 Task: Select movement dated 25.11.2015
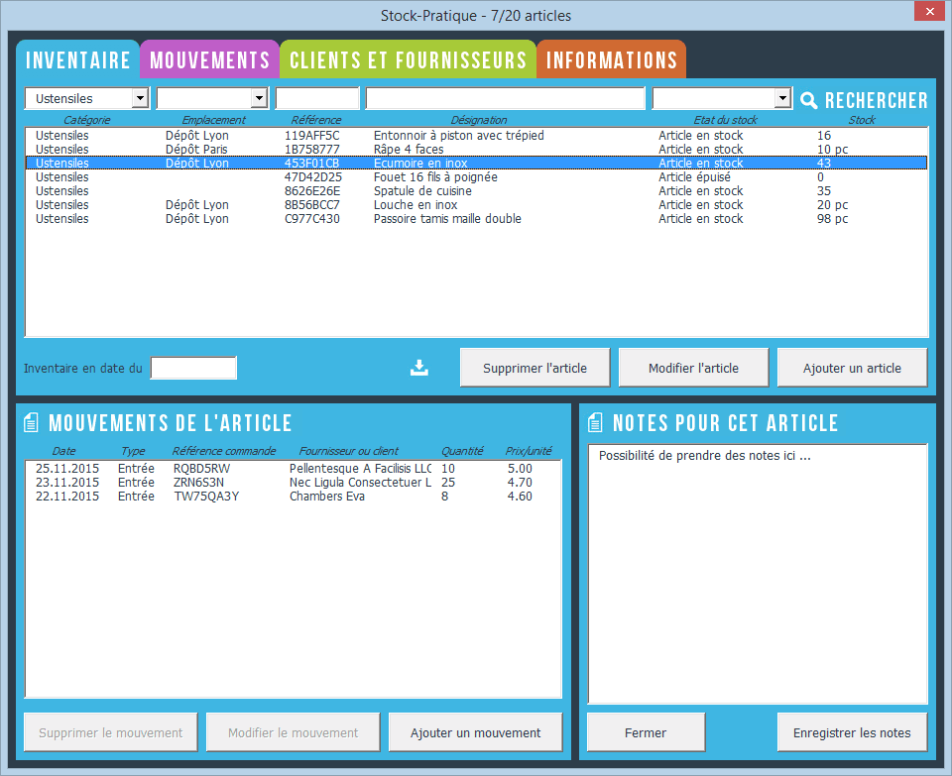293,469
